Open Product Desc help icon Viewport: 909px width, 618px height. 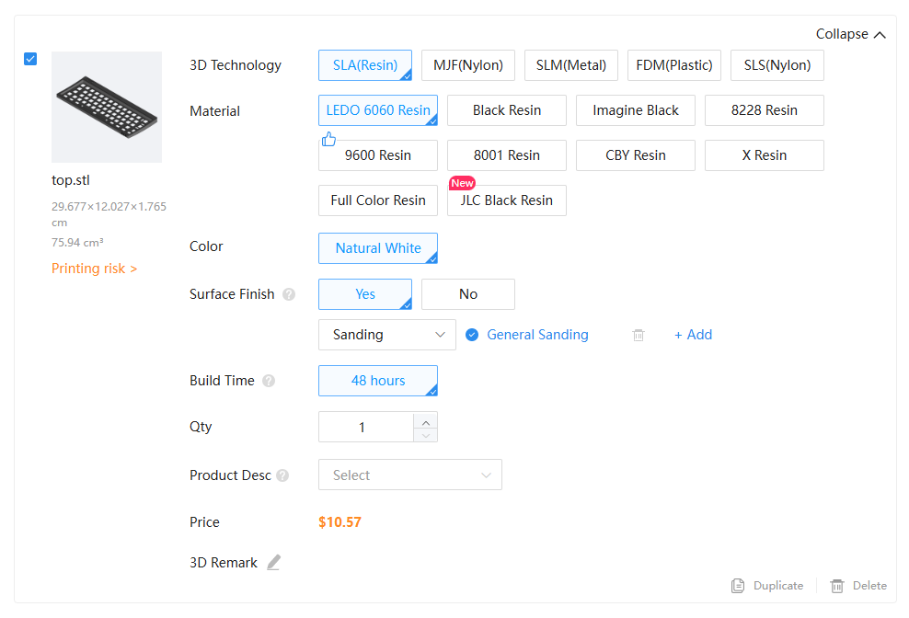(x=282, y=475)
